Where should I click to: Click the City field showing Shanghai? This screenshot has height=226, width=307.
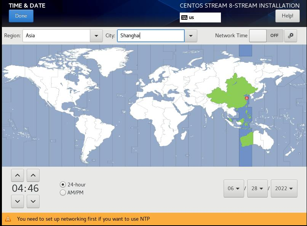click(x=151, y=36)
